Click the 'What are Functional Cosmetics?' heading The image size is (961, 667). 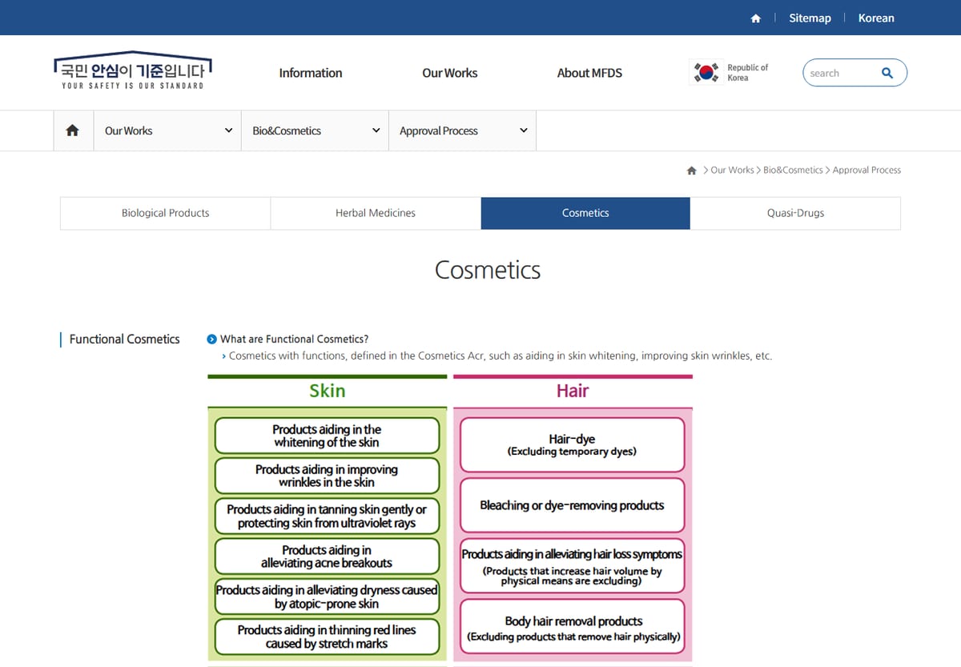(294, 340)
